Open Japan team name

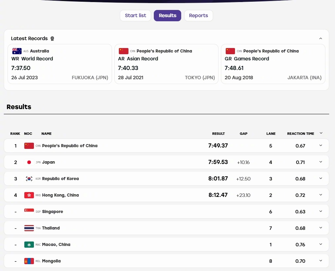point(49,162)
